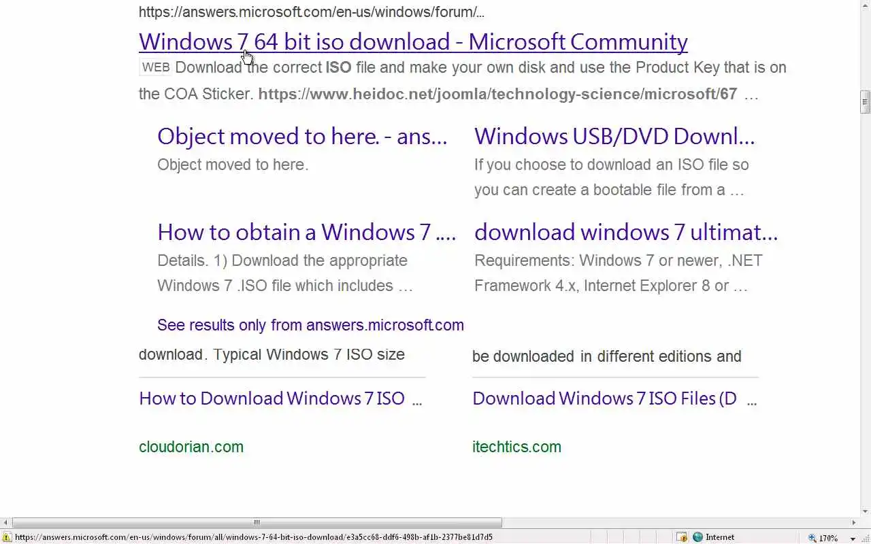Click the WEB label badge in snippet
The height and width of the screenshot is (544, 871).
156,67
